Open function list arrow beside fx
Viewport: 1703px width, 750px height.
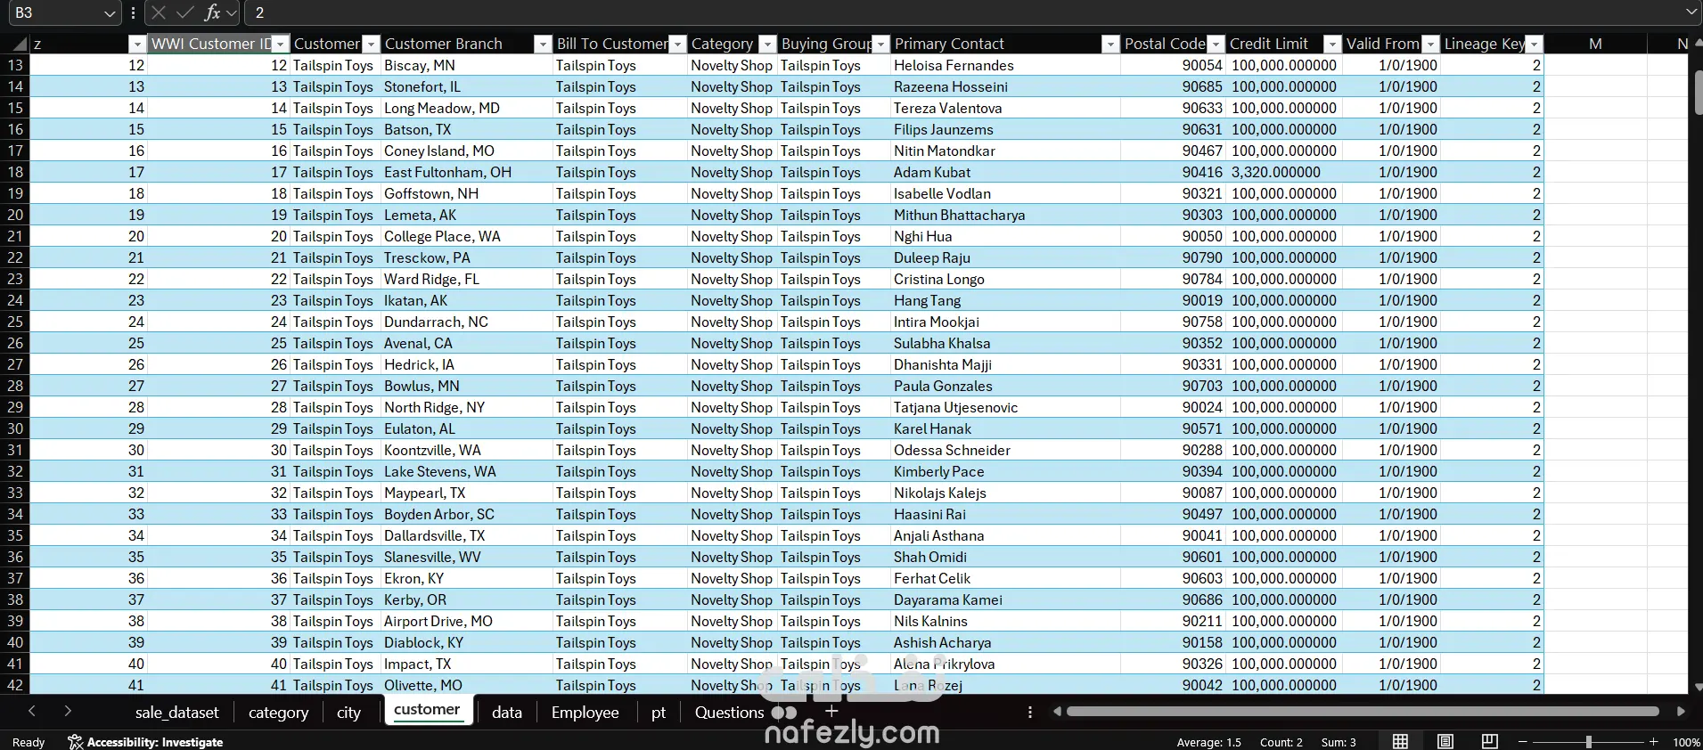tap(232, 12)
